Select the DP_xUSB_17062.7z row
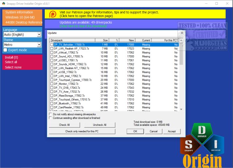This screenshot has height=168, width=233. [114, 72]
